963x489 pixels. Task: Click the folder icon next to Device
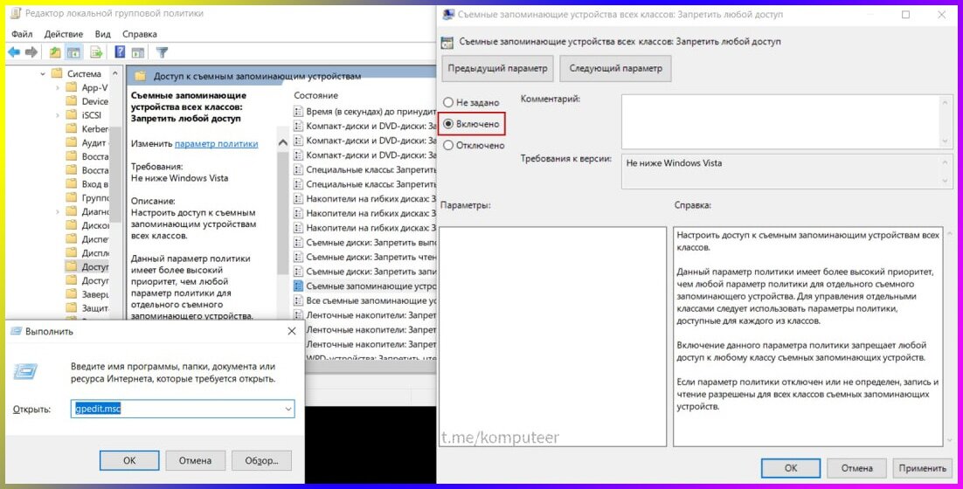(72, 101)
